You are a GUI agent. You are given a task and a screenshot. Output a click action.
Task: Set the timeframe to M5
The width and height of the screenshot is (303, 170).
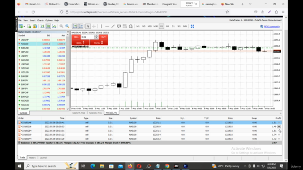pos(144,26)
